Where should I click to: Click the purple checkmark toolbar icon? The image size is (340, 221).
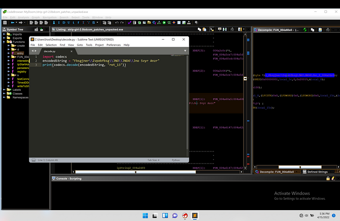coord(129,23)
